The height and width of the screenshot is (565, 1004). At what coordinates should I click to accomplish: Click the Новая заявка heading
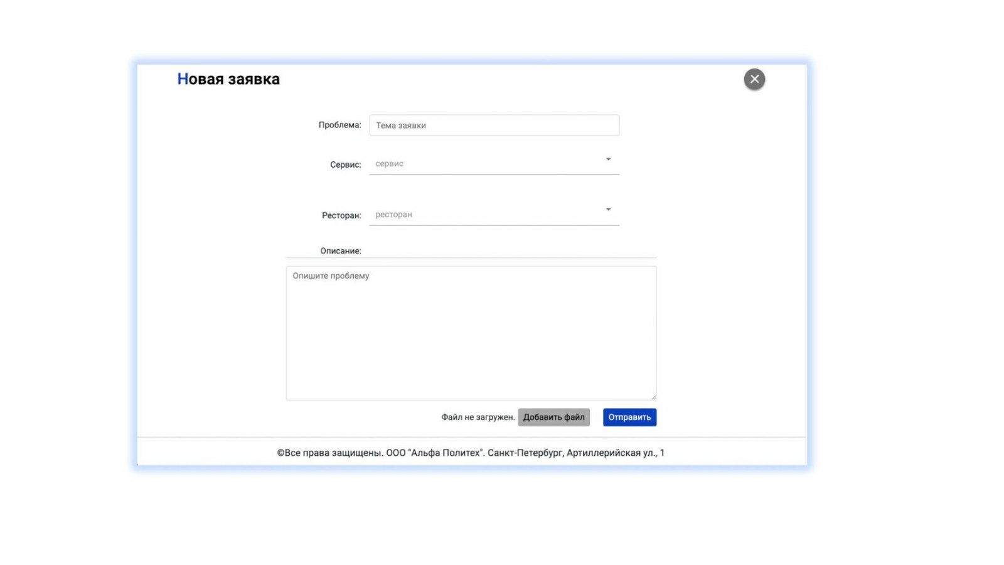coord(228,79)
